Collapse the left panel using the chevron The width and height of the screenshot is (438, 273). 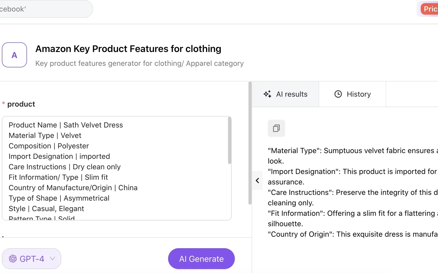(x=257, y=181)
